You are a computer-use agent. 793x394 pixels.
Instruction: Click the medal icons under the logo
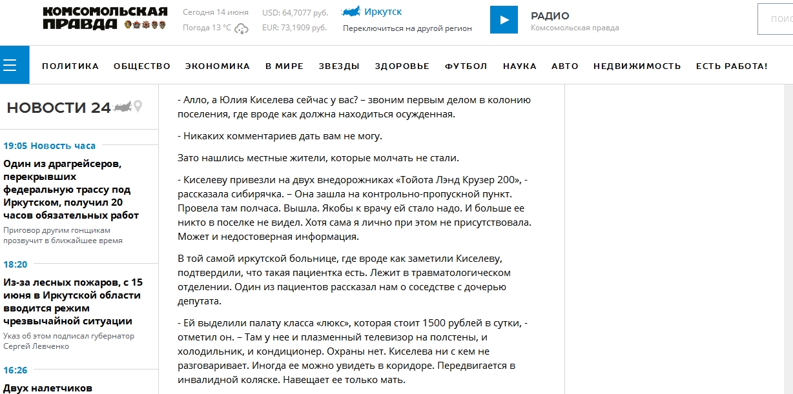(144, 25)
